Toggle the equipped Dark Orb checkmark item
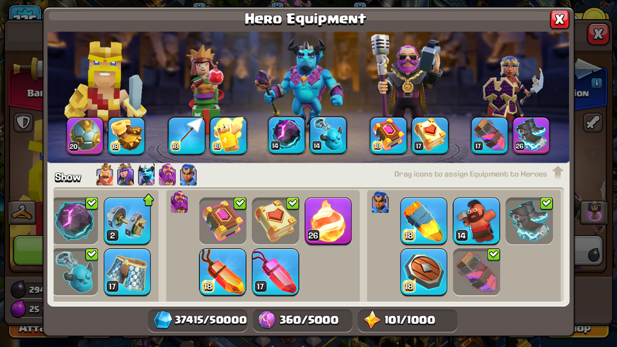The width and height of the screenshot is (617, 347). tap(75, 221)
